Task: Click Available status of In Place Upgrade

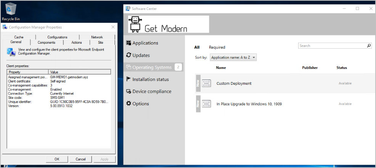Action: point(345,104)
